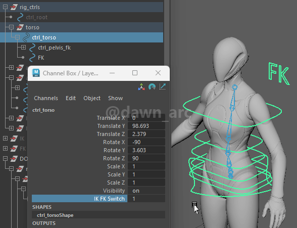Select Translate Z channel label
This screenshot has height=228, width=297.
pos(111,134)
